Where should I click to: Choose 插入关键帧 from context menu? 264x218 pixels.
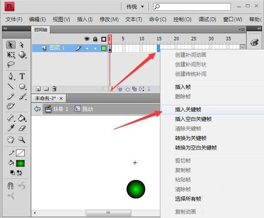tap(213, 110)
